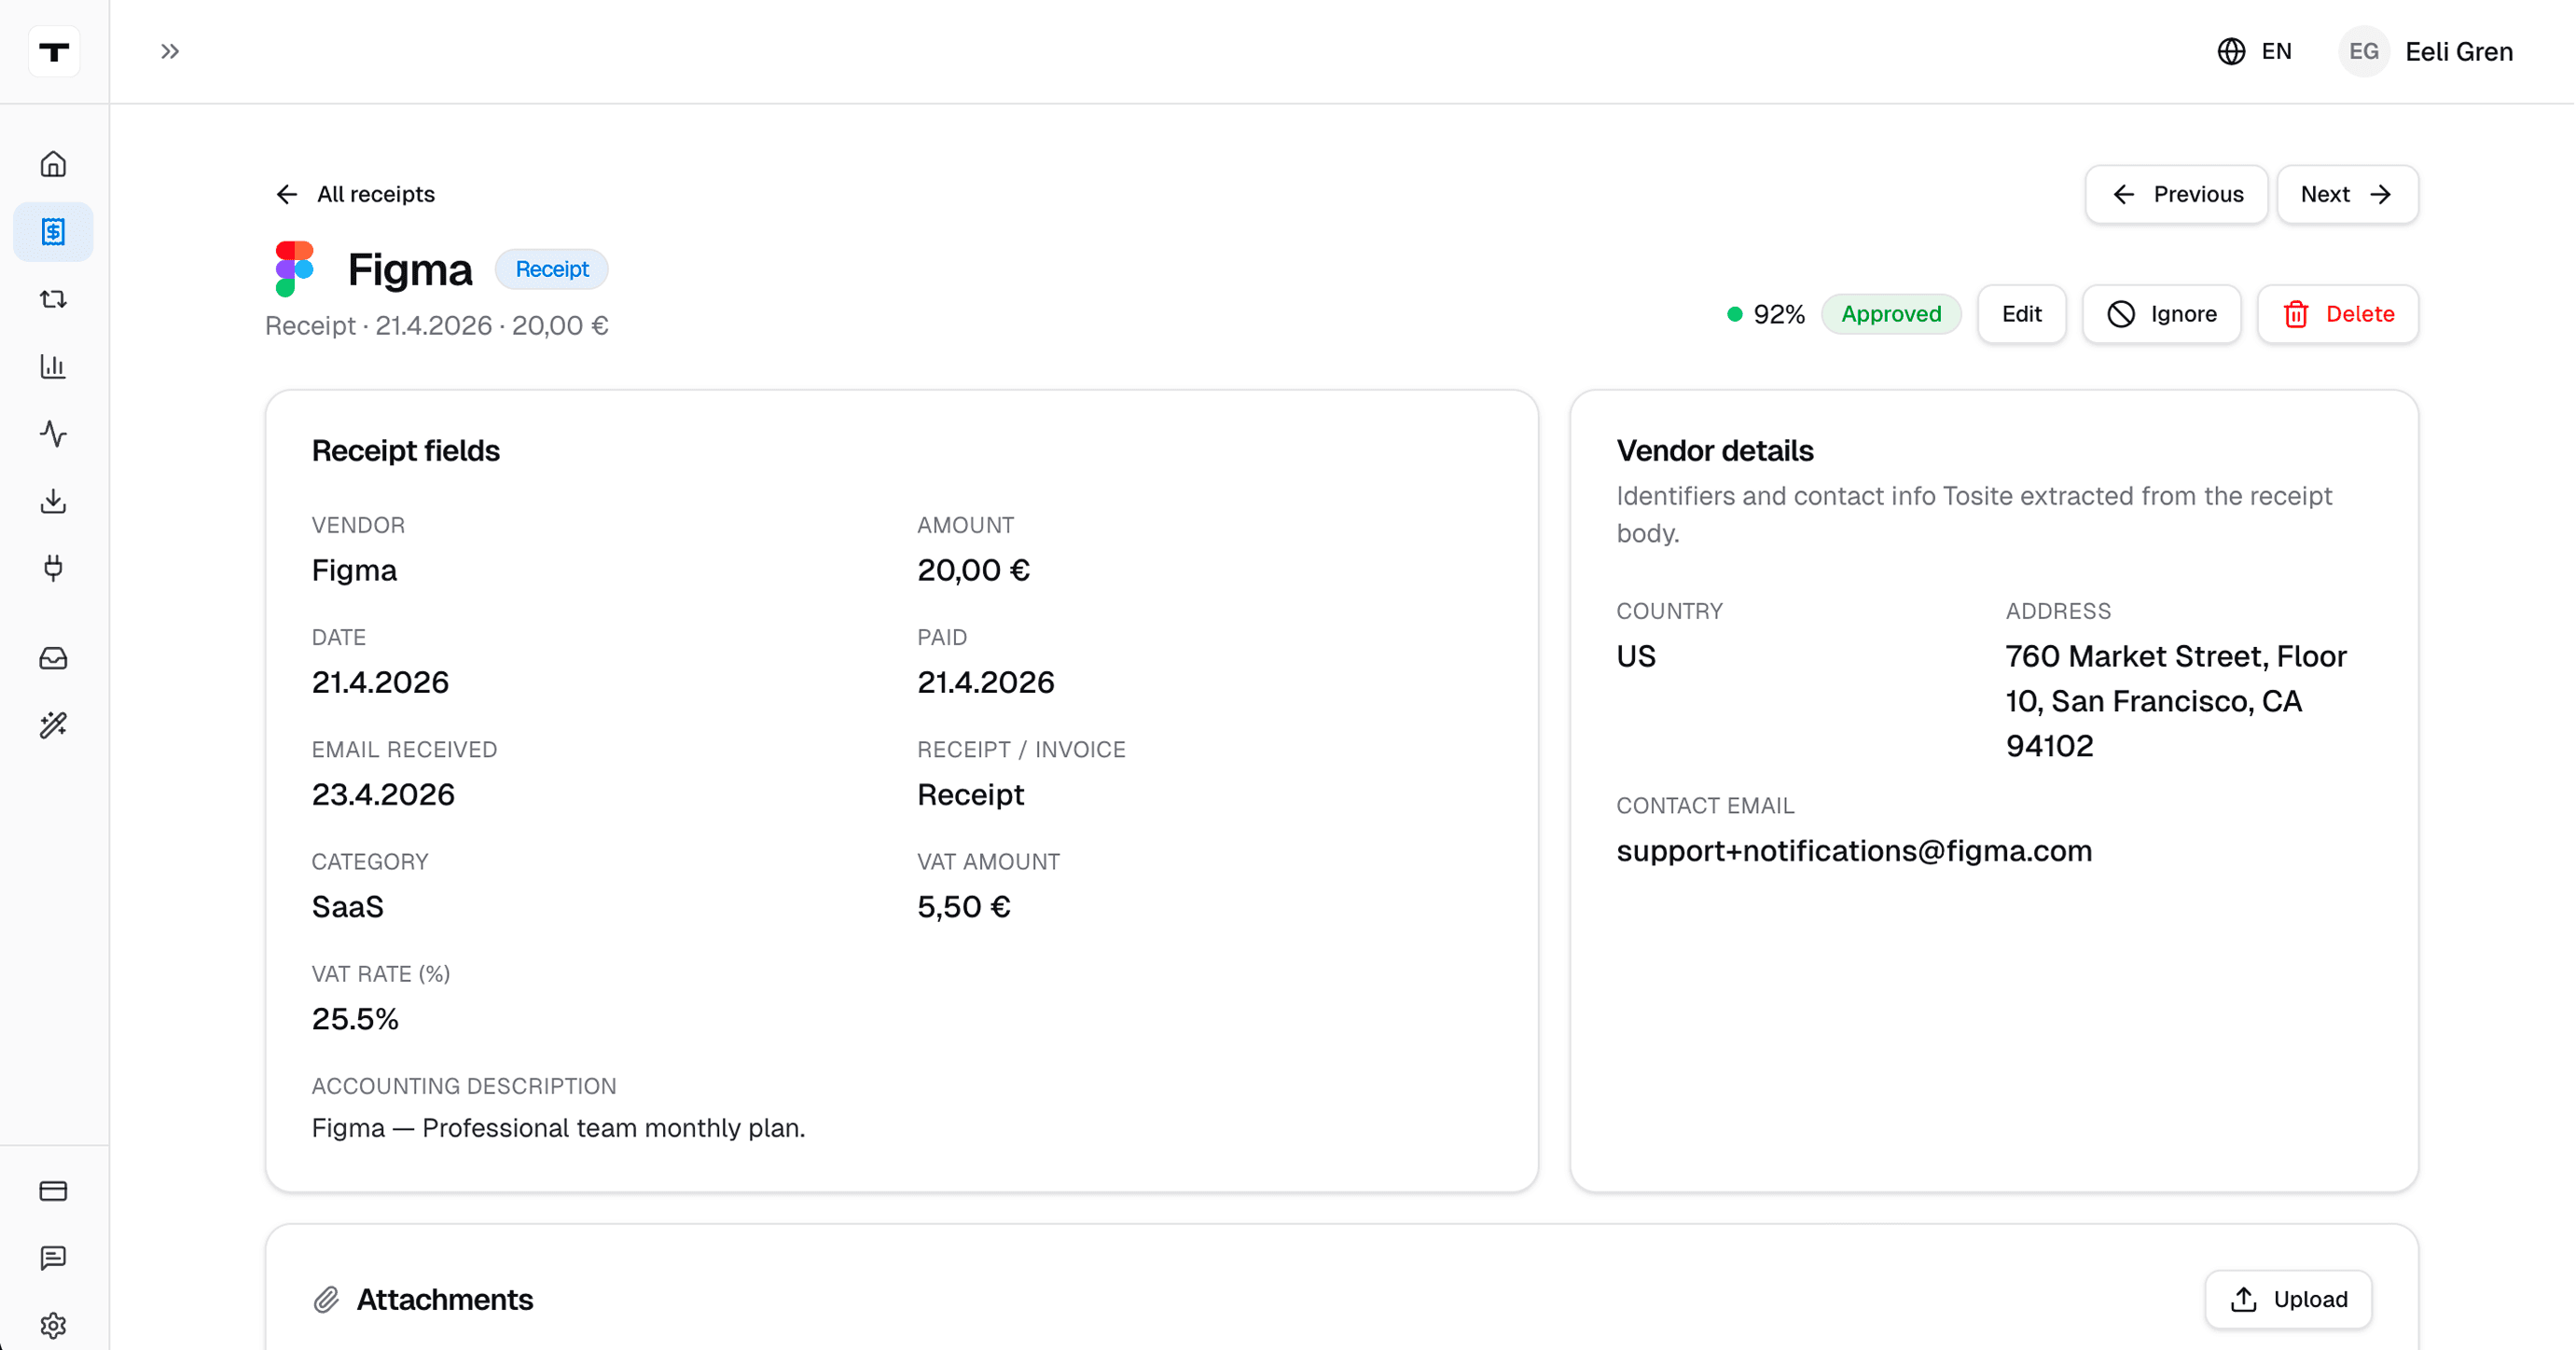The image size is (2576, 1350).
Task: Open the chat feedback sidebar icon
Action: click(53, 1258)
